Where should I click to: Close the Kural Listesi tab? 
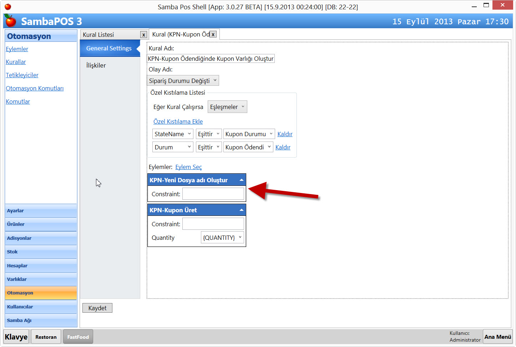point(143,35)
